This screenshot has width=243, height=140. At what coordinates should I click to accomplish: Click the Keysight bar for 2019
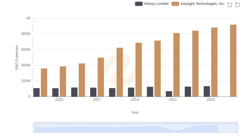139,70
